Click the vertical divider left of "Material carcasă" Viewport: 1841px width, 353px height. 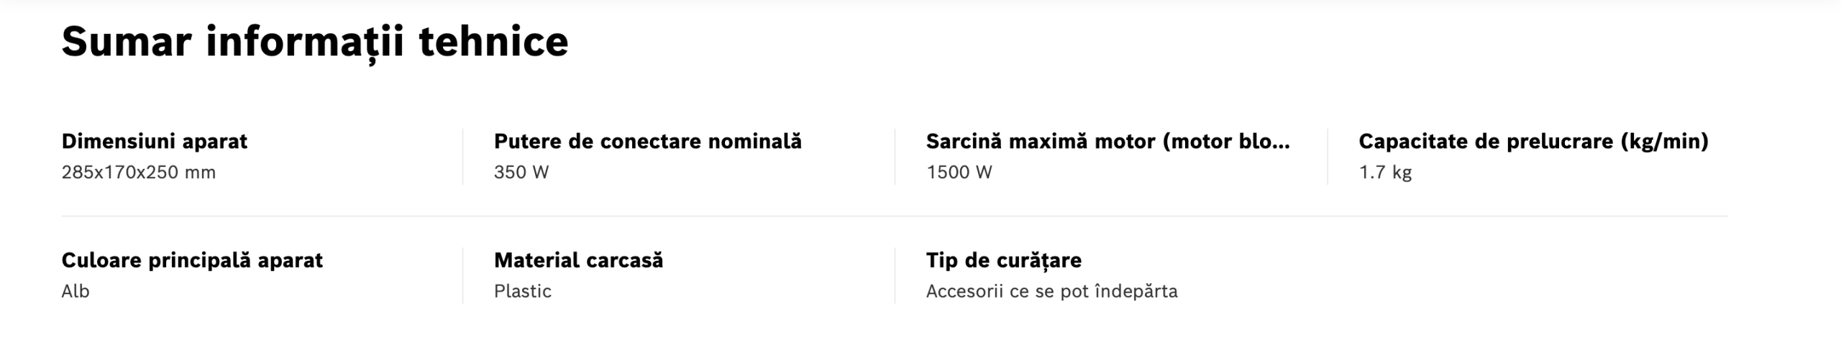coord(462,275)
